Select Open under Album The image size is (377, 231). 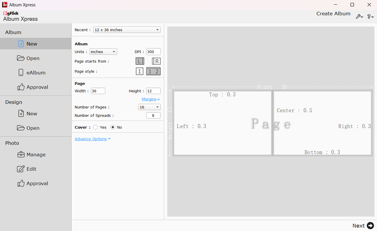35,58
